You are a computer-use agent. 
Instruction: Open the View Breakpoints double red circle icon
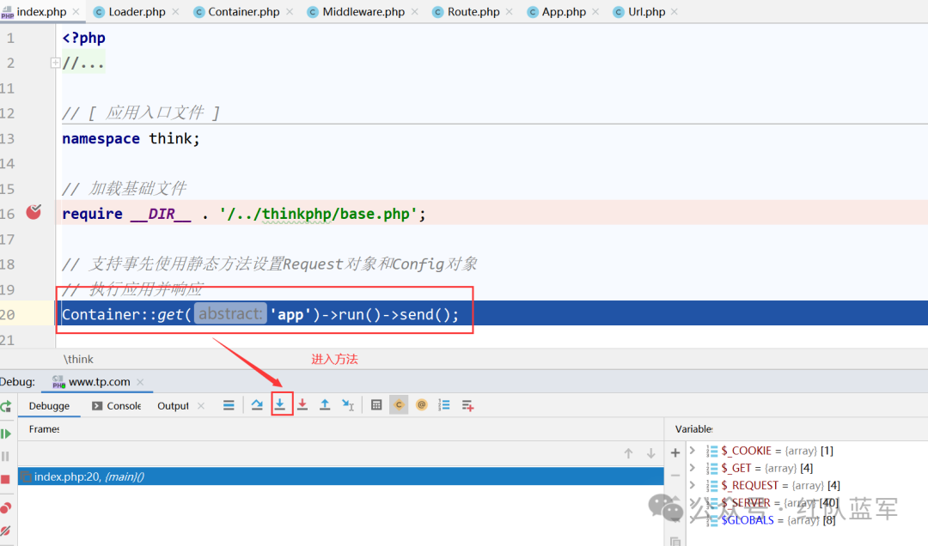pos(6,507)
